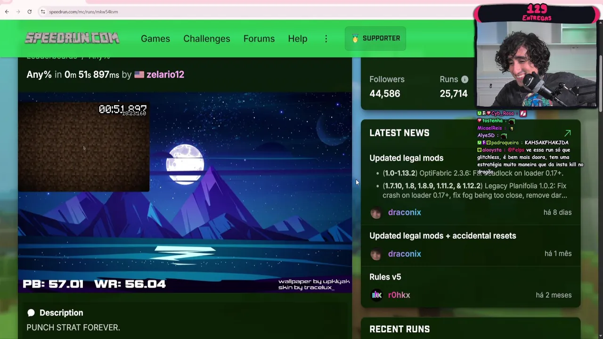Image resolution: width=603 pixels, height=339 pixels.
Task: Open the Help menu
Action: pos(298,39)
